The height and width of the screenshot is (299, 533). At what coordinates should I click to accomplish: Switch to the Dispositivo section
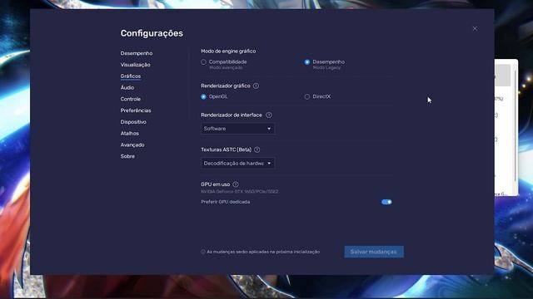point(133,122)
